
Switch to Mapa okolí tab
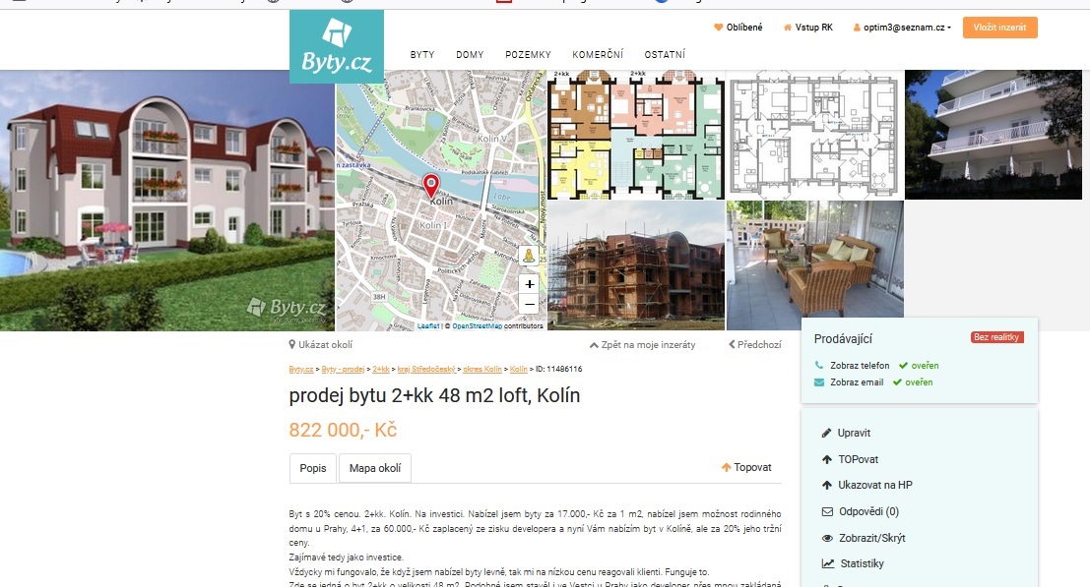375,468
